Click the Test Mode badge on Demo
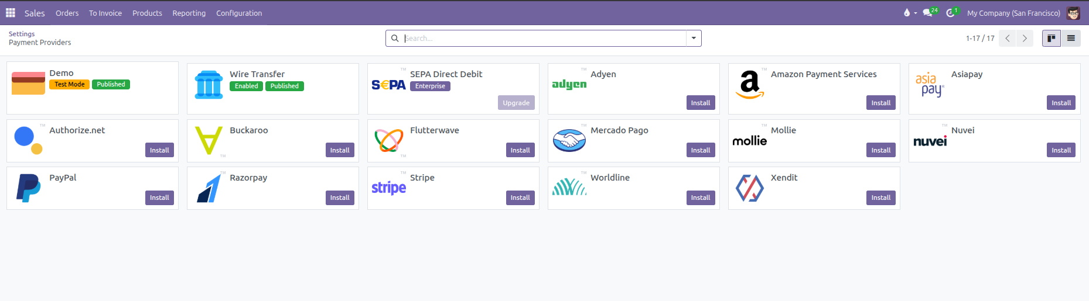 click(x=70, y=84)
